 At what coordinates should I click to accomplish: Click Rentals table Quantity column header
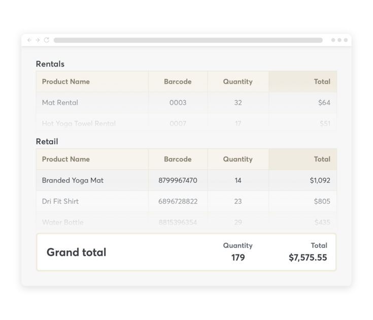click(238, 82)
